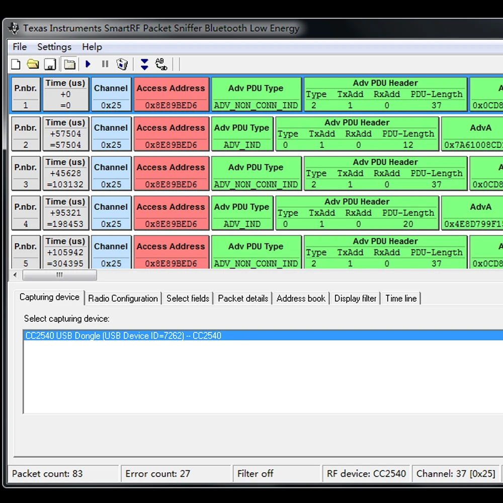Image resolution: width=503 pixels, height=503 pixels.
Task: Switch to Radio Configuration tab
Action: [123, 298]
